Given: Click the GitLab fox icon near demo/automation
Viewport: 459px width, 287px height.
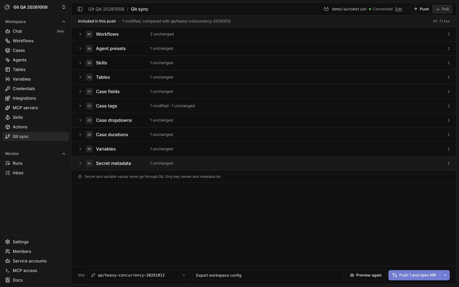Looking at the screenshot, I should pos(326,9).
